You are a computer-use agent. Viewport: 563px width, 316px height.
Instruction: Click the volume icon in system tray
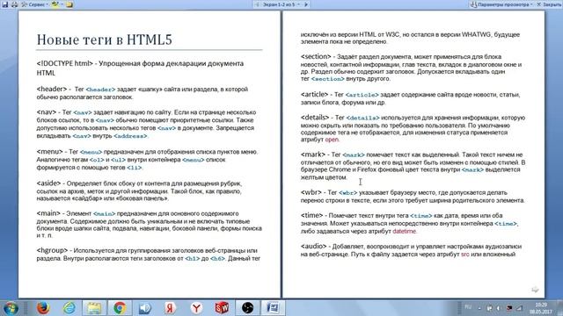[x=499, y=308]
